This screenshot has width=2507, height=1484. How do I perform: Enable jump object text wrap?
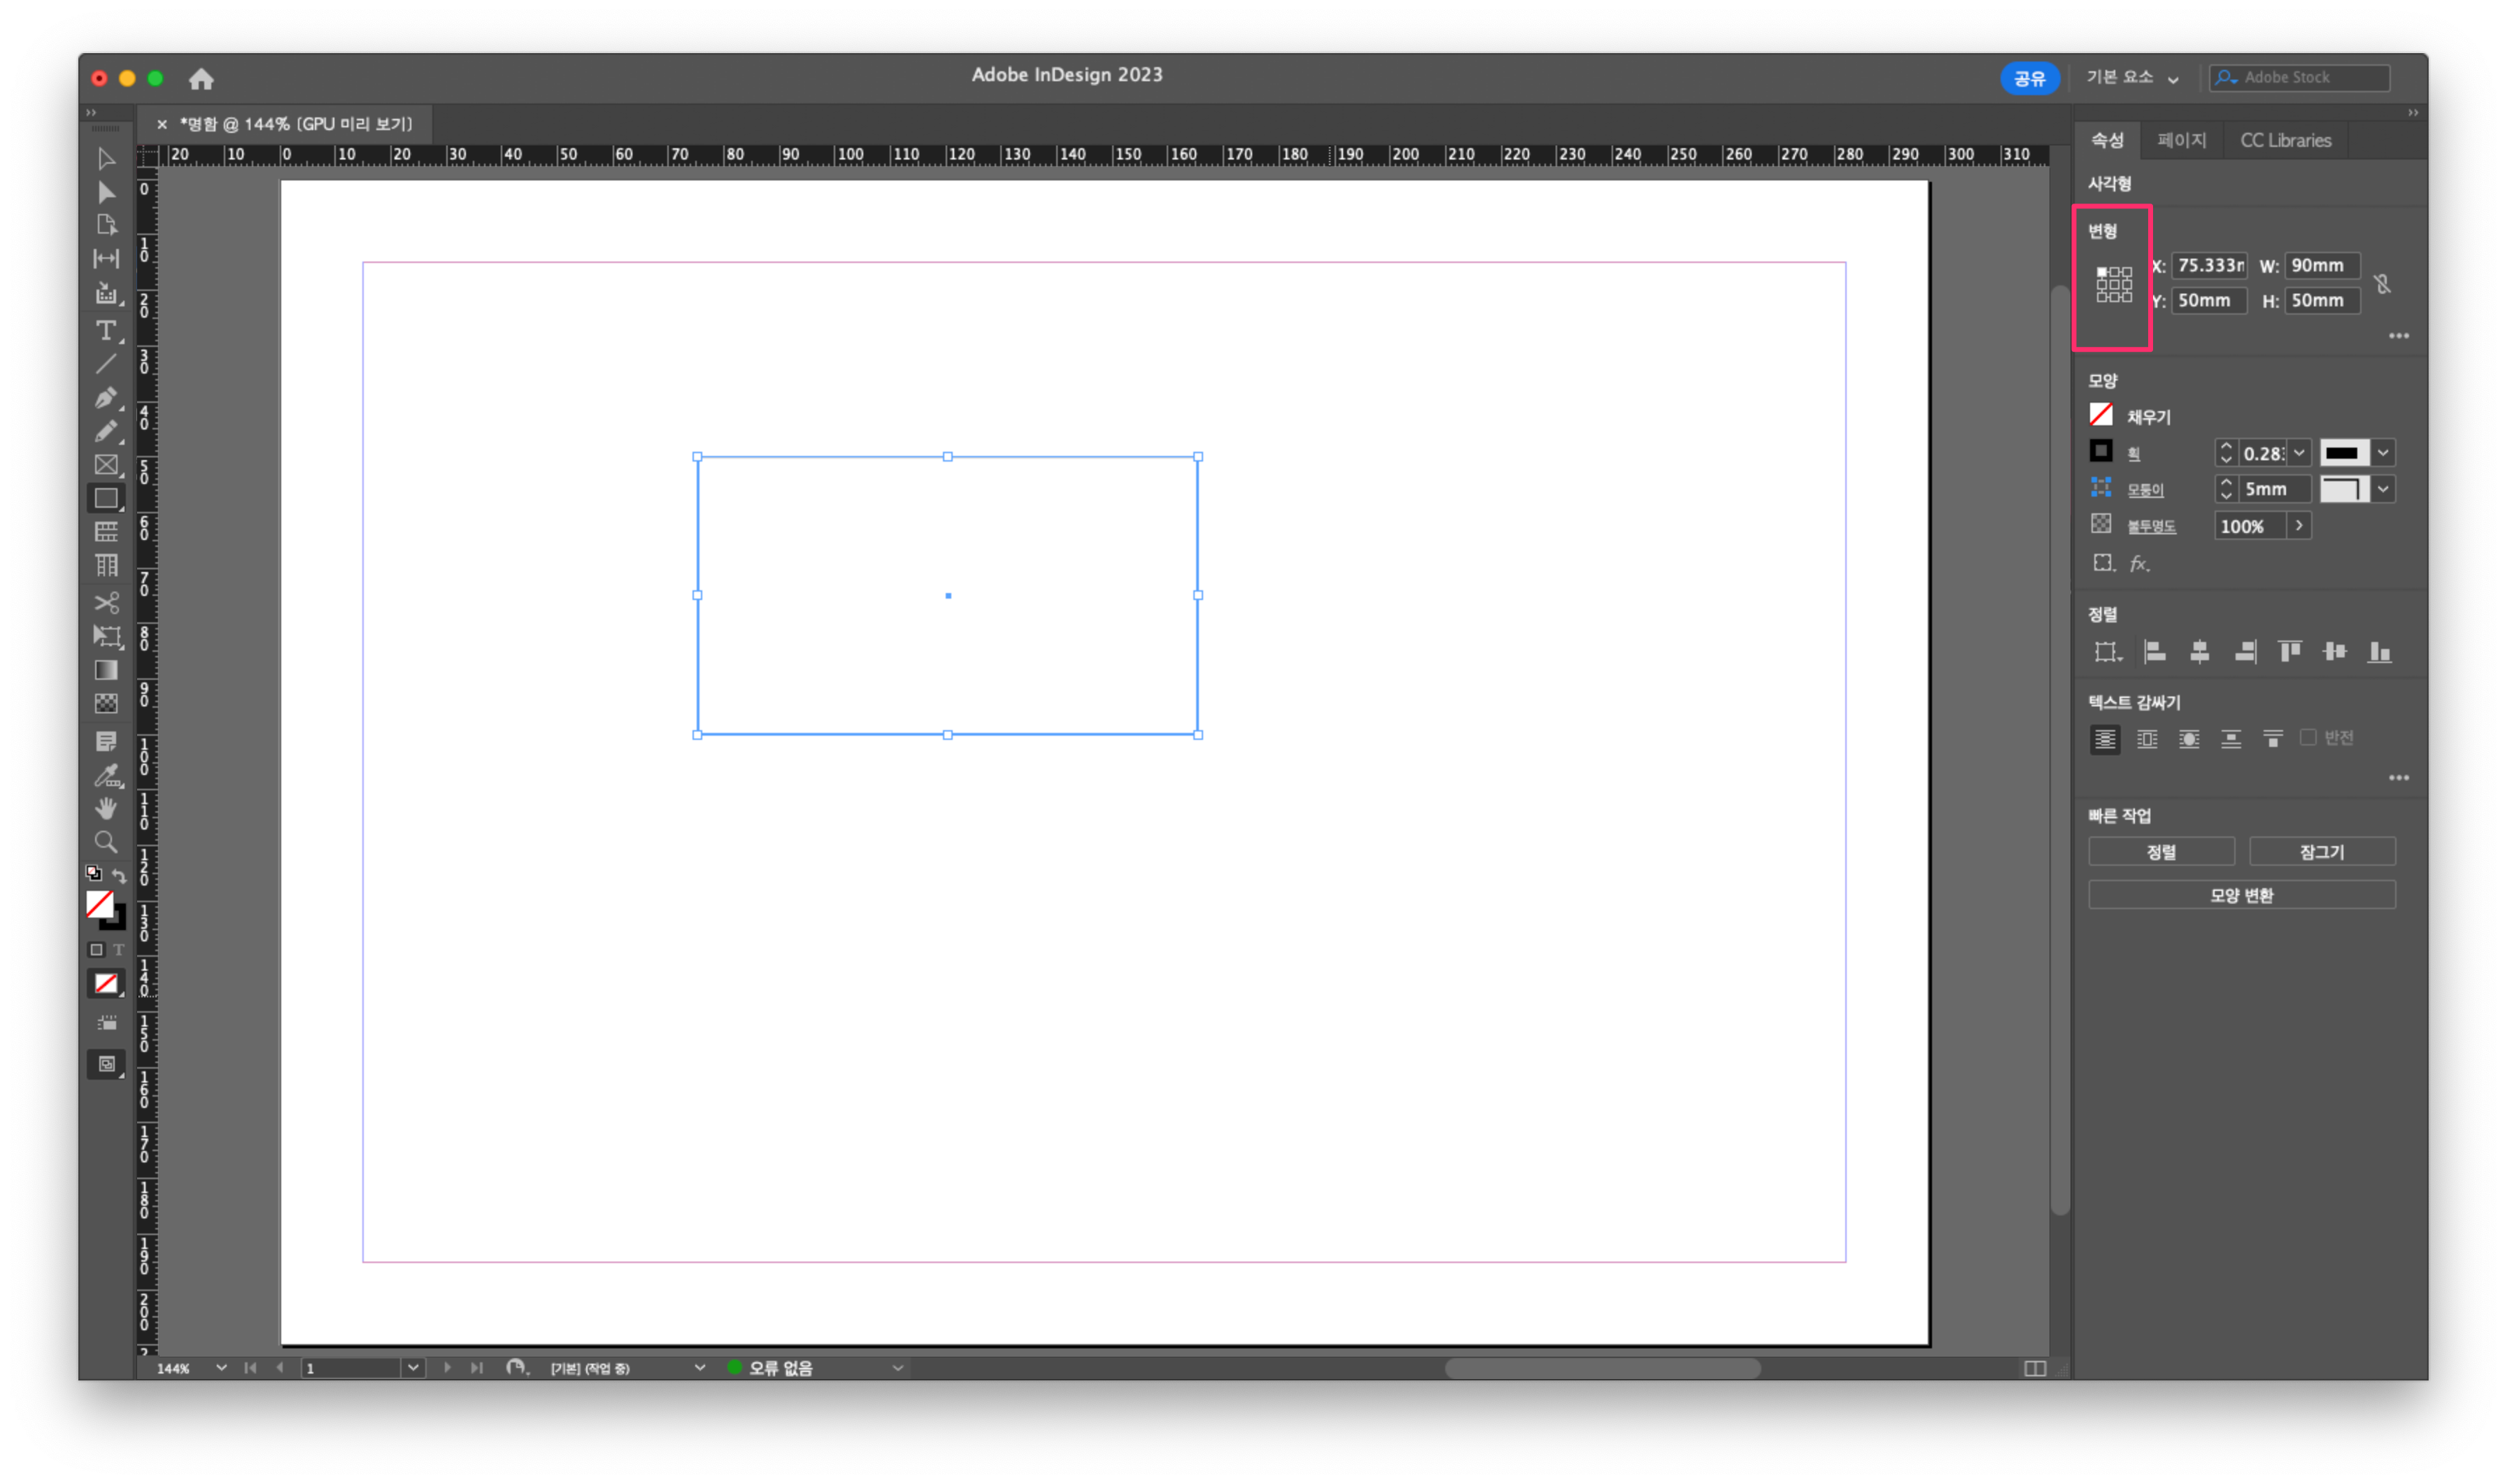tap(2231, 739)
